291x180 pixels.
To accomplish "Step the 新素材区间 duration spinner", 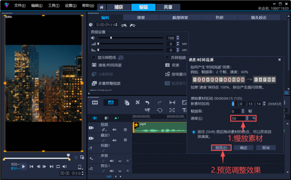I will click(x=264, y=104).
